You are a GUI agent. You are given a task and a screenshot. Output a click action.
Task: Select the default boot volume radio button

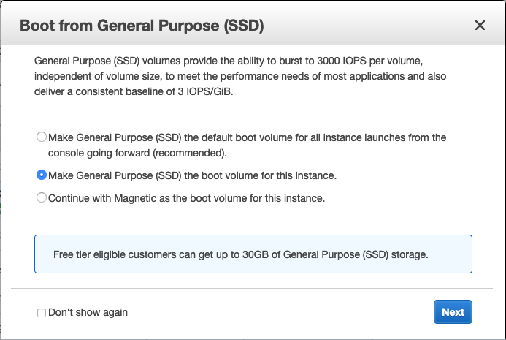[42, 137]
